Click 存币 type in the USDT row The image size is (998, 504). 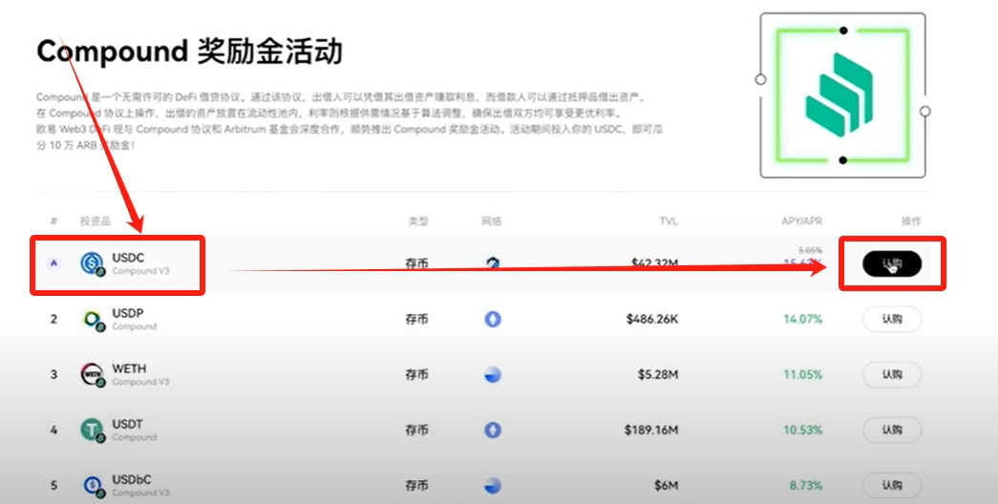tap(417, 430)
